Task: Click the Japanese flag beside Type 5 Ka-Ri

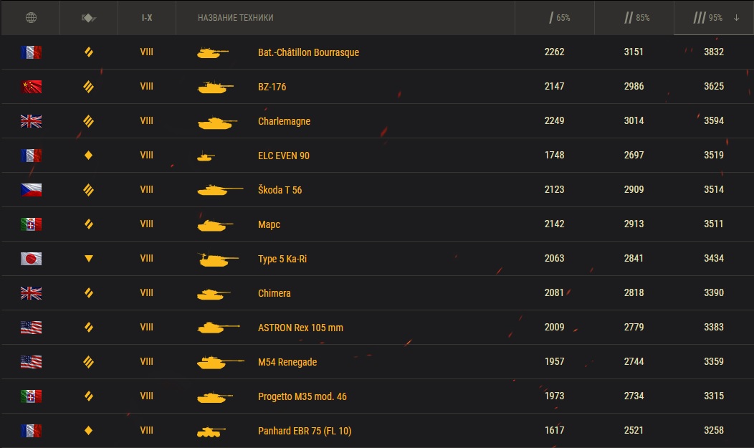Action: 31,259
